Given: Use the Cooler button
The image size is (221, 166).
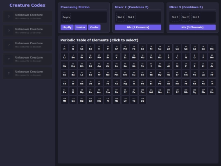Looking at the screenshot, I should click(94, 27).
